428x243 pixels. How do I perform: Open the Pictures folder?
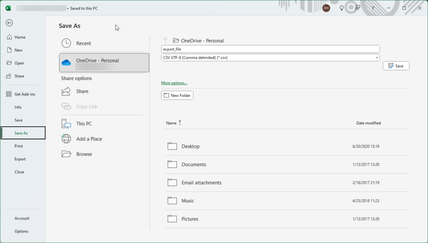[x=287, y=219]
